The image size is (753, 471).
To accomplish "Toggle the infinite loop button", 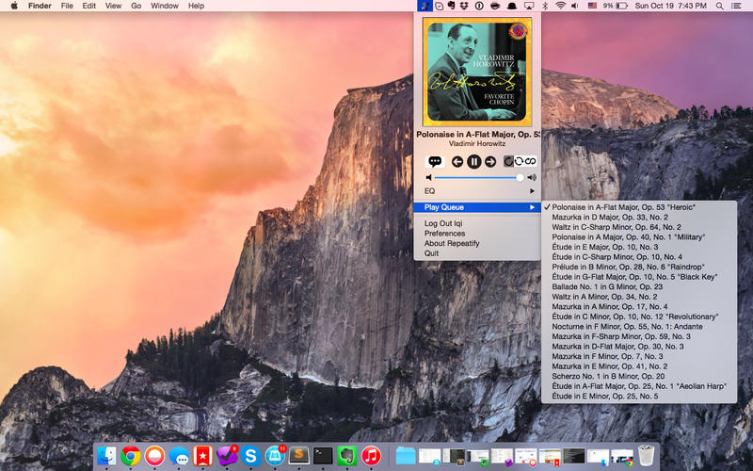I will pos(532,162).
